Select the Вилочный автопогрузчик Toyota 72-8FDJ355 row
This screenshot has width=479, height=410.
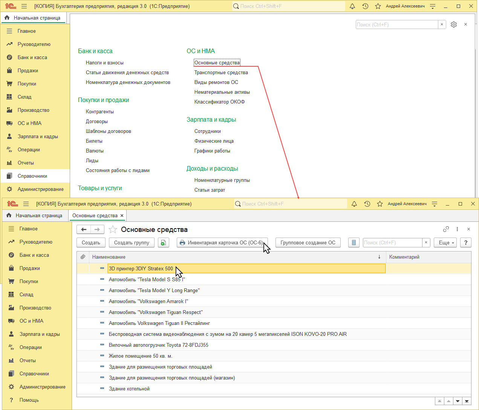[x=158, y=345]
